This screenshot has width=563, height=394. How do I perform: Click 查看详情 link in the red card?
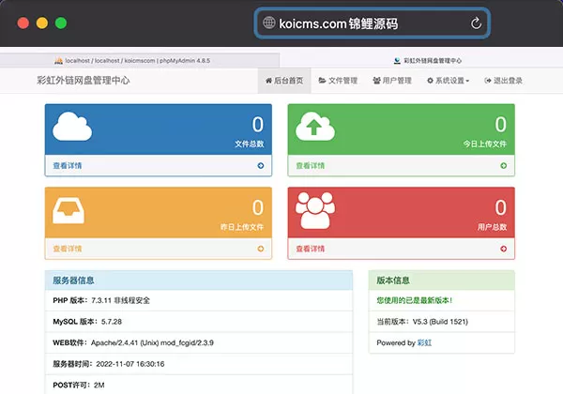tap(310, 250)
